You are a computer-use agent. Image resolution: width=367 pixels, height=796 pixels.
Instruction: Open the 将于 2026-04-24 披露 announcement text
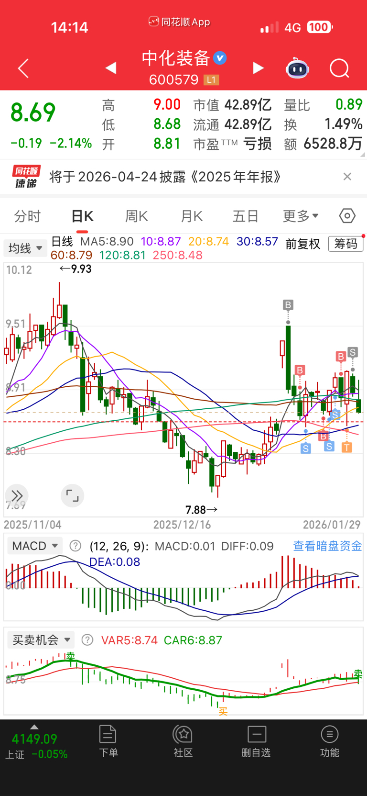[165, 177]
